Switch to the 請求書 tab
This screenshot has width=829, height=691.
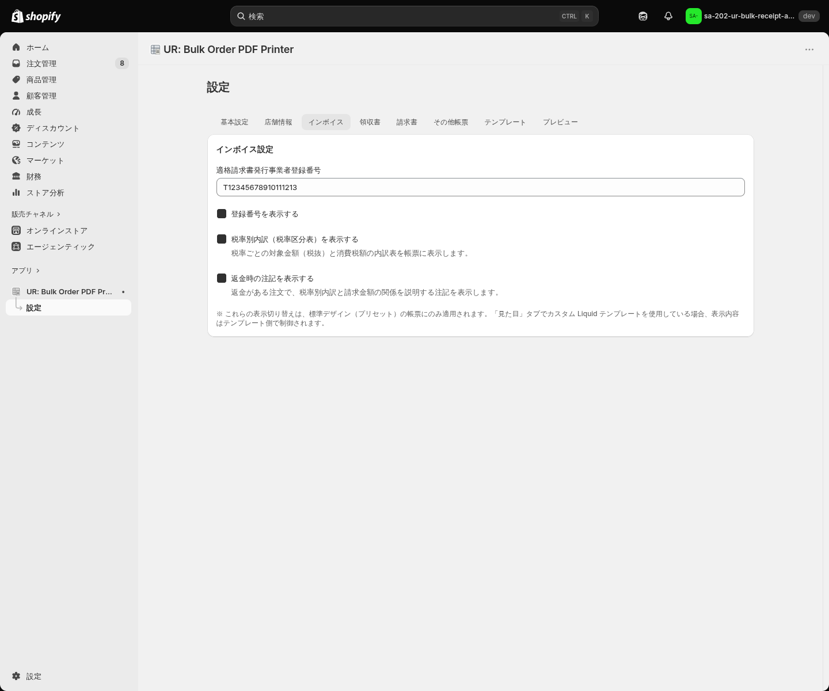click(407, 122)
